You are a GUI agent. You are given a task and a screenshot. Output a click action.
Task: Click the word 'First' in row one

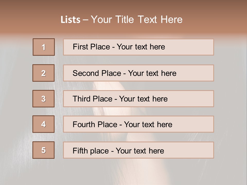(80, 47)
